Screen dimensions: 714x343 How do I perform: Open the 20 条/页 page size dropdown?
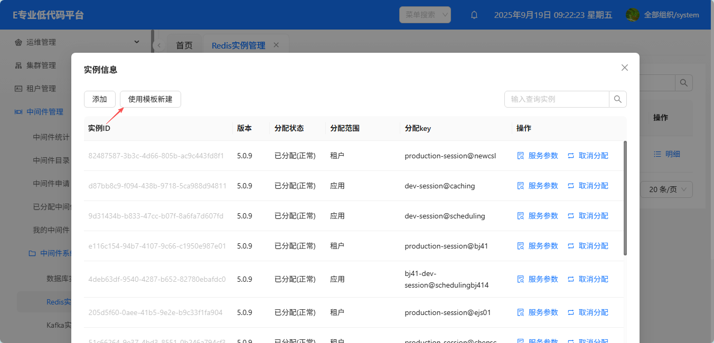pos(666,189)
